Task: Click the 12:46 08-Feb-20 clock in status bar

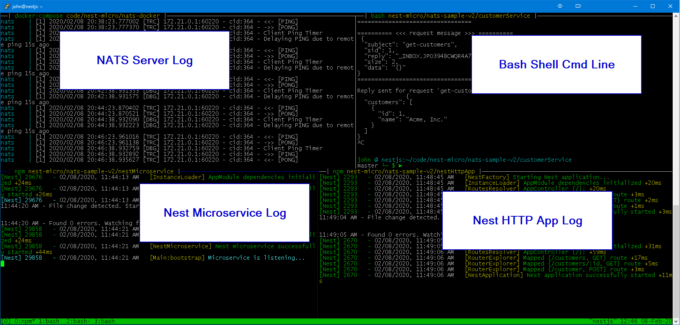Action: pos(646,321)
